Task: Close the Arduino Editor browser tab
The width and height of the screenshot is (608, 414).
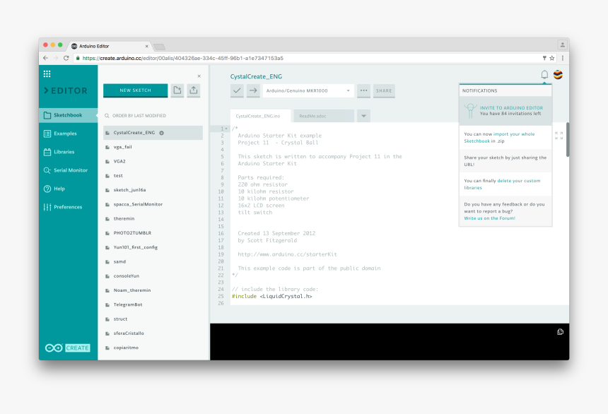Action: pos(146,46)
